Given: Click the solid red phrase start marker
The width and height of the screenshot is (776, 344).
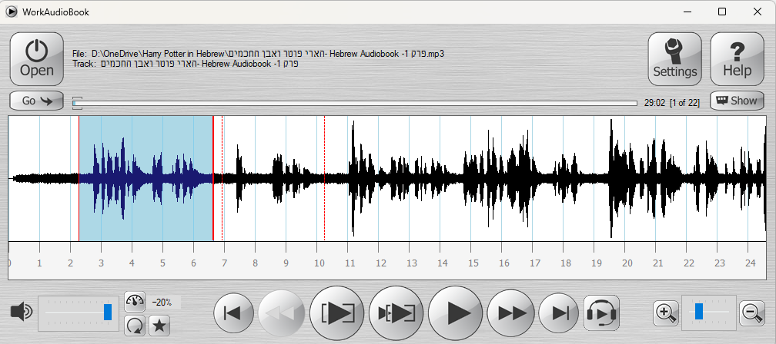Looking at the screenshot, I should [79, 178].
